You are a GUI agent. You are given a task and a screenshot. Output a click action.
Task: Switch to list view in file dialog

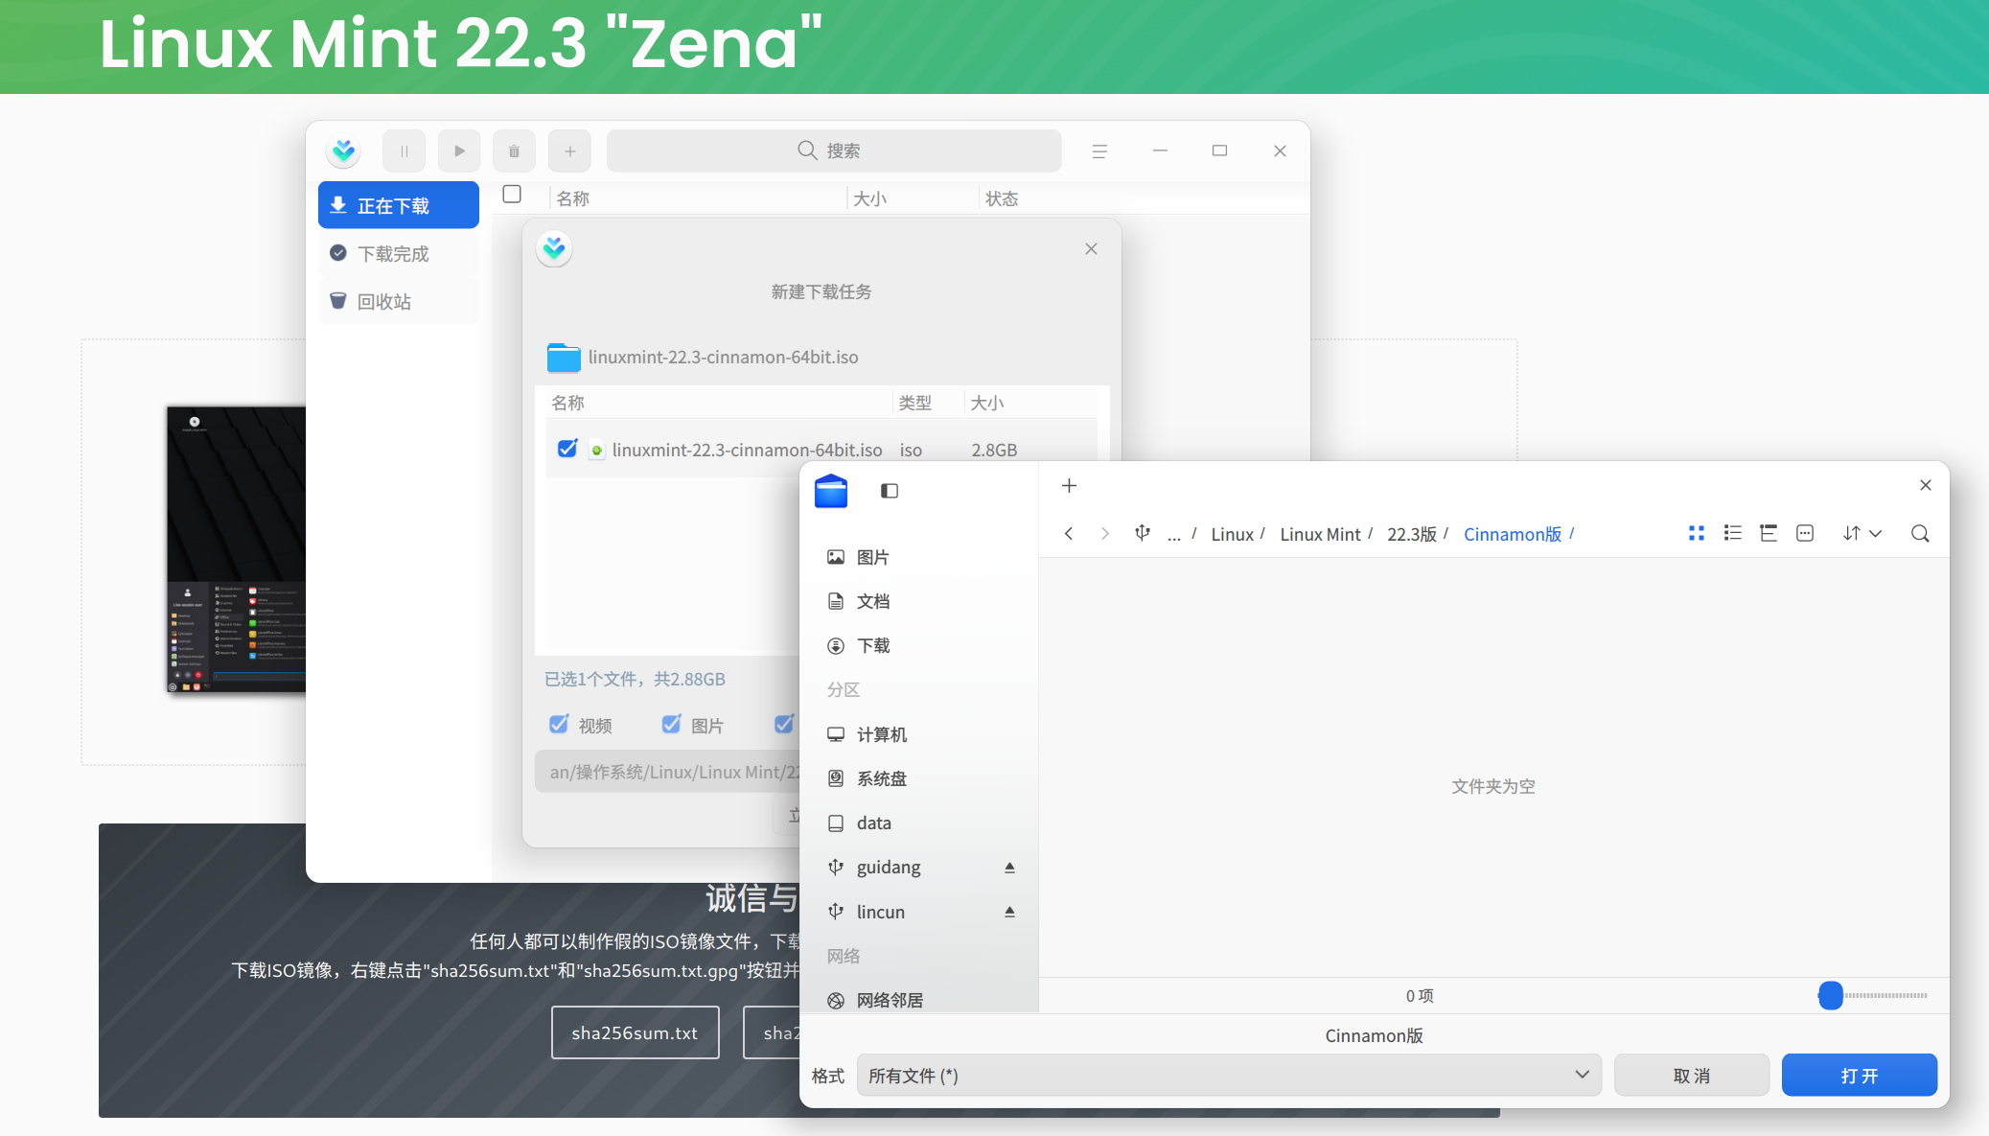(1732, 534)
